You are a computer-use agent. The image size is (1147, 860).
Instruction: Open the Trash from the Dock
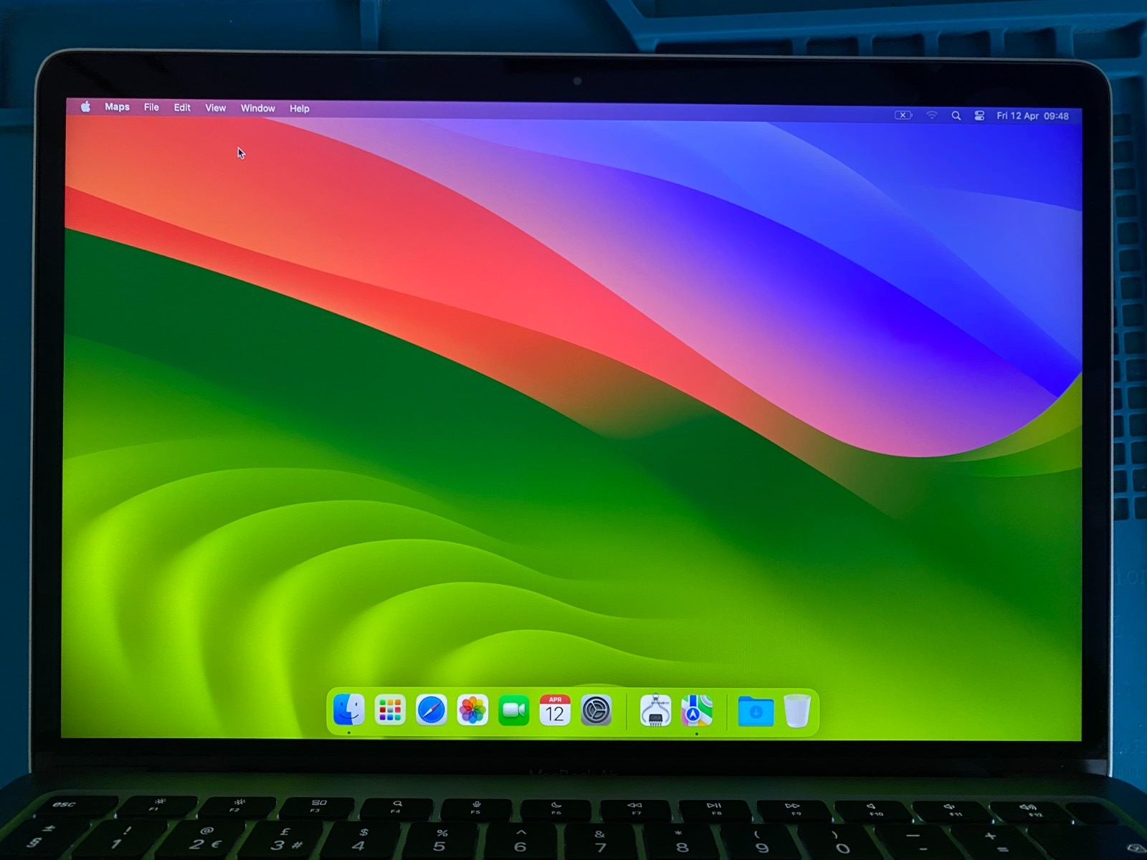(796, 711)
